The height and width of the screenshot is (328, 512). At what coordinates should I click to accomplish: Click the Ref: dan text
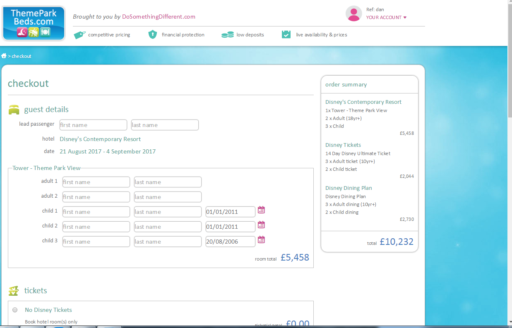[375, 10]
